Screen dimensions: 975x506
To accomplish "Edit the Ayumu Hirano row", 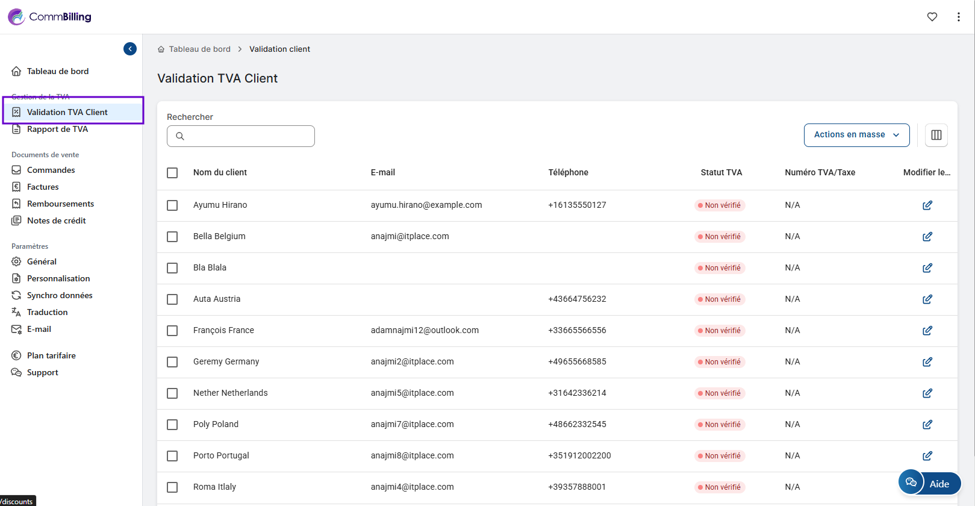I will click(927, 205).
